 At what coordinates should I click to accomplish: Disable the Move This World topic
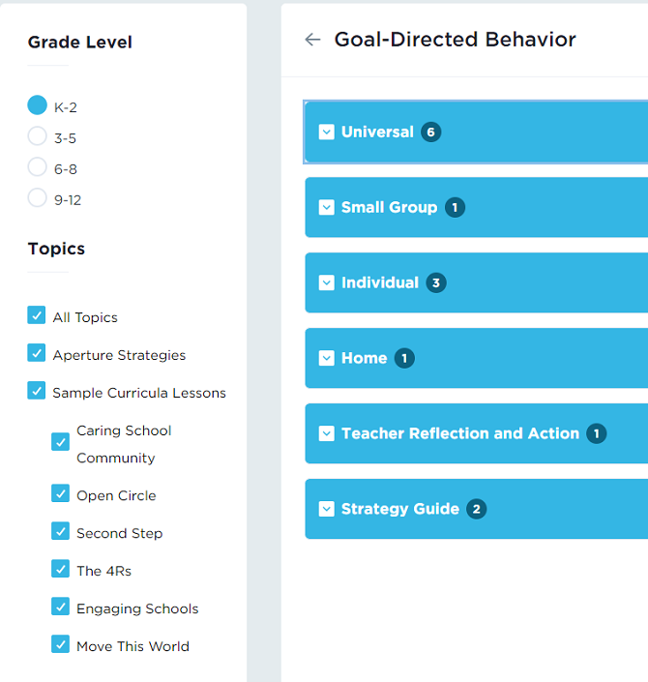point(61,644)
